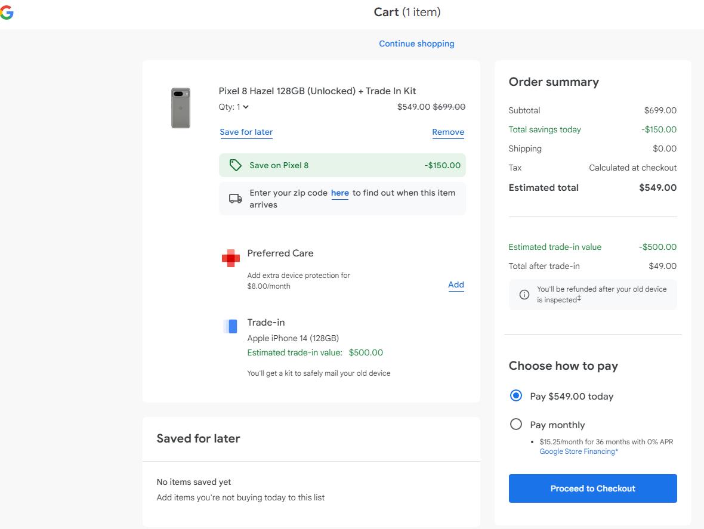Viewport: 704px width, 529px height.
Task: Click 'Calculated at checkout' tax text
Action: [x=632, y=168]
